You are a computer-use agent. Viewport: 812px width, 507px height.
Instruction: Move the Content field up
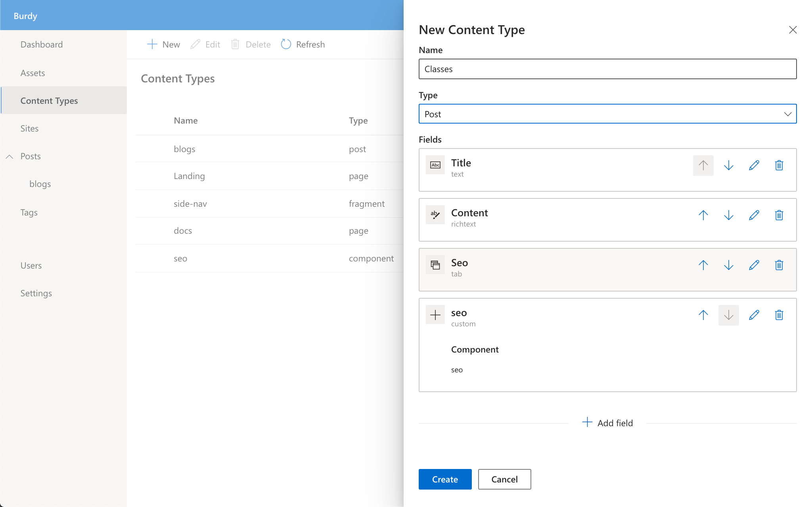[x=703, y=215]
